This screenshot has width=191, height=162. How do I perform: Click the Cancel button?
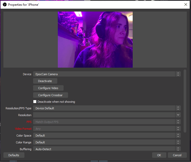point(177,155)
